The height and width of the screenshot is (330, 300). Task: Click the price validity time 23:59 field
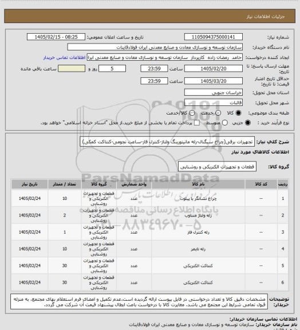pos(154,81)
